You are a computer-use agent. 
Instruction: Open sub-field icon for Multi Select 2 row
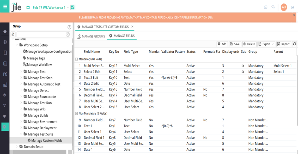point(243,66)
